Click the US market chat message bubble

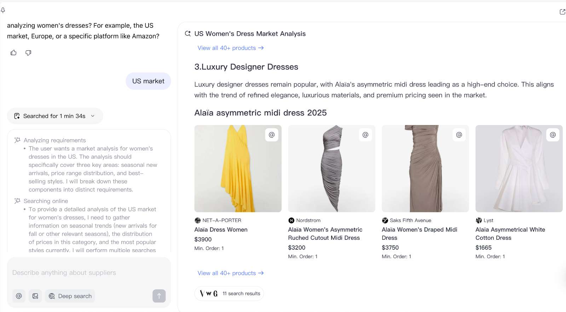[x=148, y=81]
